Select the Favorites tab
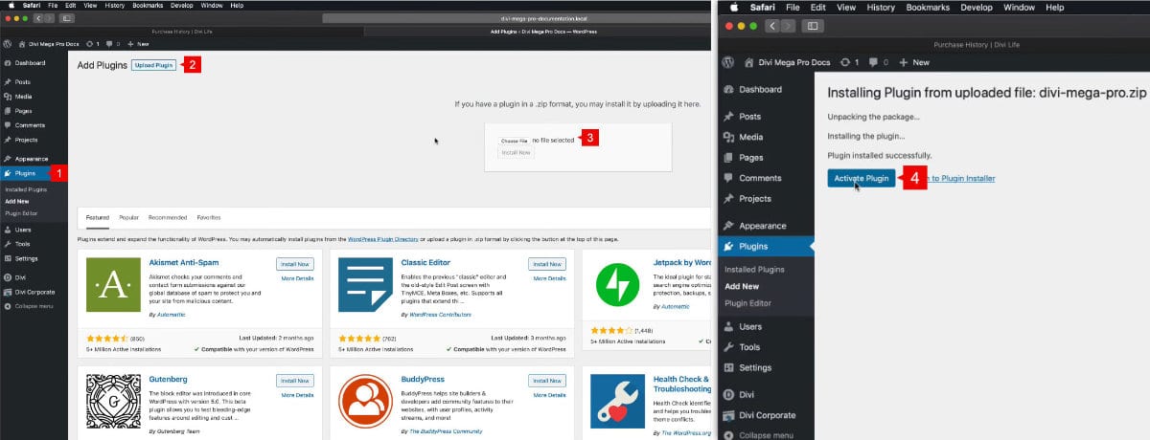The image size is (1150, 440). click(x=208, y=218)
